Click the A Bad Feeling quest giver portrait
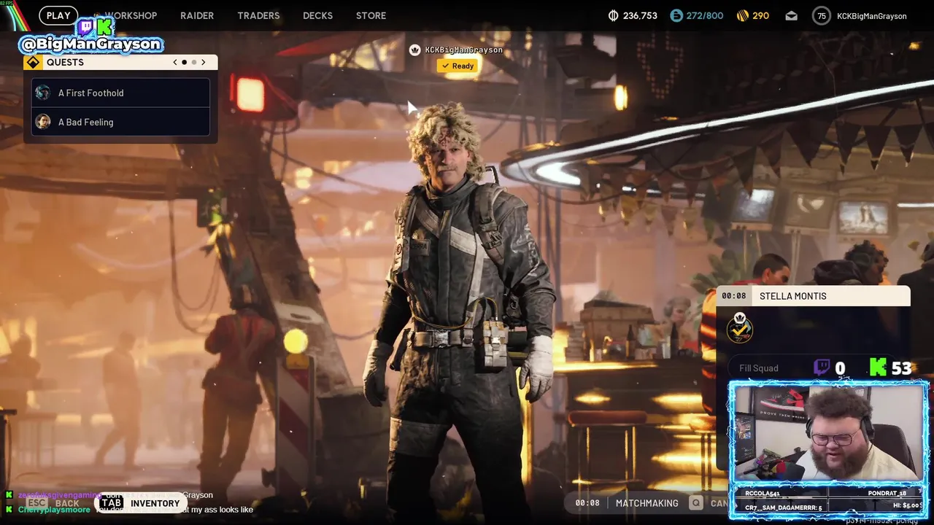The height and width of the screenshot is (525, 934). tap(43, 122)
